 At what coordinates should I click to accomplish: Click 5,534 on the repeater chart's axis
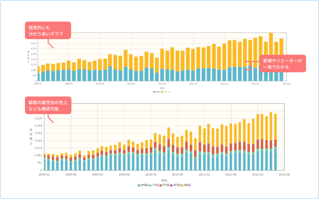(34, 43)
